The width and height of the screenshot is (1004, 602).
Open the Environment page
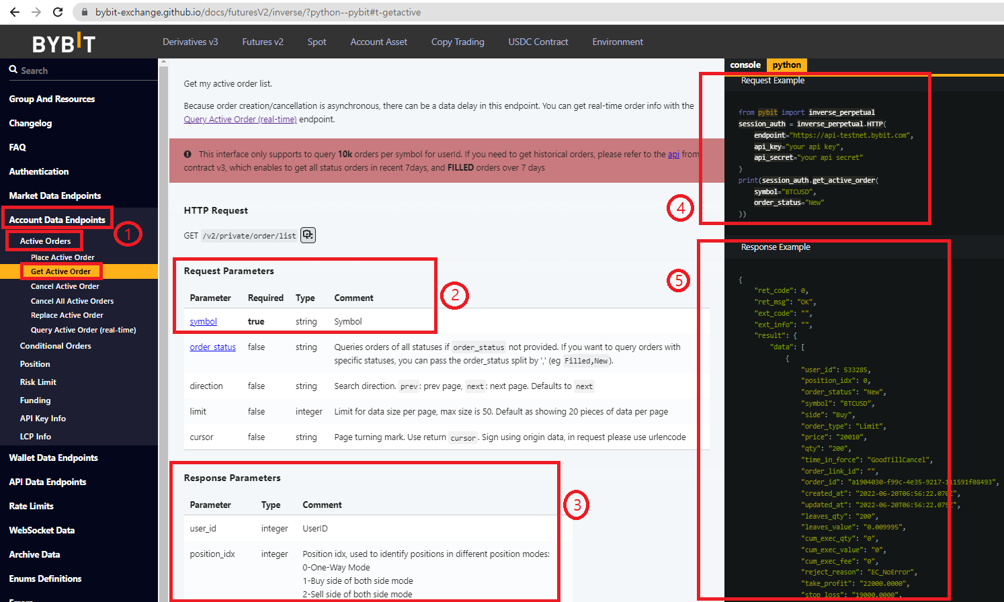[618, 42]
